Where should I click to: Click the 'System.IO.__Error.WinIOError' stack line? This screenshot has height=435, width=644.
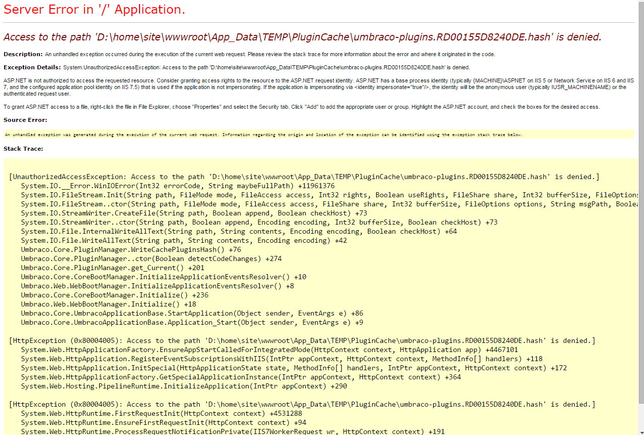(177, 186)
